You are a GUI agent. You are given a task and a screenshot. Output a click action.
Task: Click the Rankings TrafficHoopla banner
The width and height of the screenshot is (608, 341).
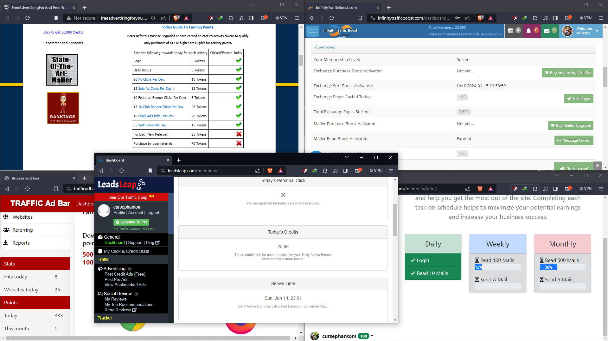click(63, 108)
